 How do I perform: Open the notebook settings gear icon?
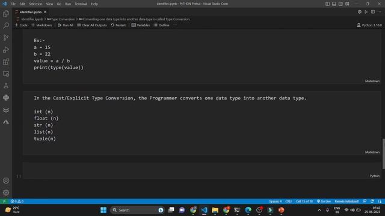(360, 12)
